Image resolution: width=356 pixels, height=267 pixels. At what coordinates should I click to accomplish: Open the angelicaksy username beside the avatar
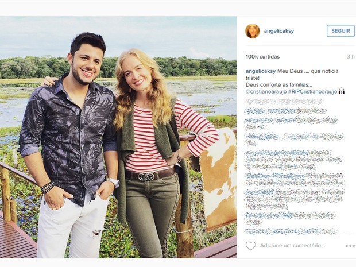[x=280, y=31]
